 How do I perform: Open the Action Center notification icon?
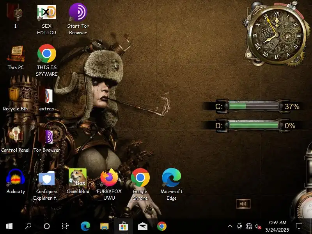[x=299, y=226]
